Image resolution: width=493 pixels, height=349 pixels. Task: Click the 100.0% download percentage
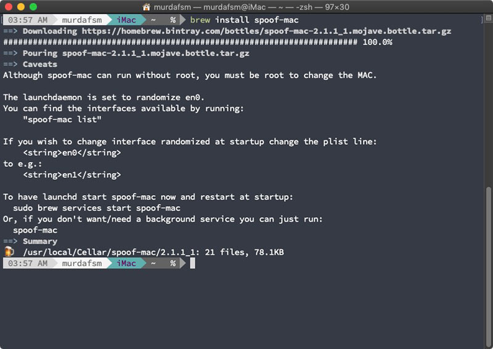377,42
